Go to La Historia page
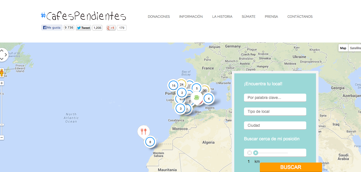This screenshot has width=361, height=172. (x=222, y=17)
